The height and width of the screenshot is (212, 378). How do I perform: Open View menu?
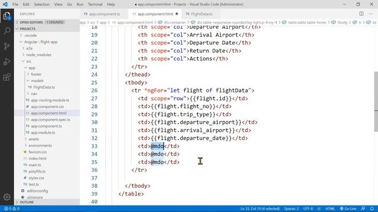(x=58, y=4)
